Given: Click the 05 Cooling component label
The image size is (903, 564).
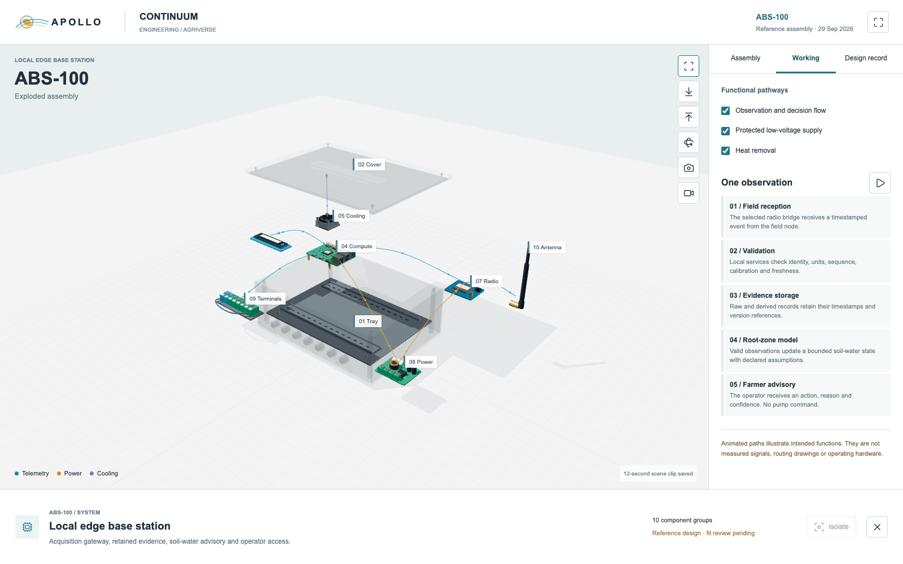Looking at the screenshot, I should pos(351,216).
